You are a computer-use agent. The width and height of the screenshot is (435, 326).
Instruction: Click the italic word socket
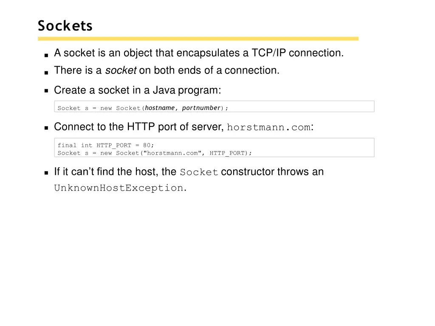pos(121,70)
